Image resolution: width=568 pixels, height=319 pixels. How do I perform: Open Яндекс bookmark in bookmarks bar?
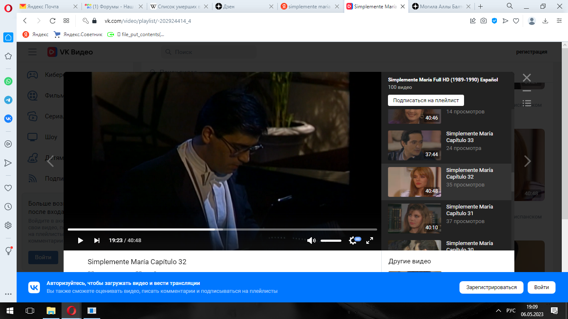coord(36,34)
